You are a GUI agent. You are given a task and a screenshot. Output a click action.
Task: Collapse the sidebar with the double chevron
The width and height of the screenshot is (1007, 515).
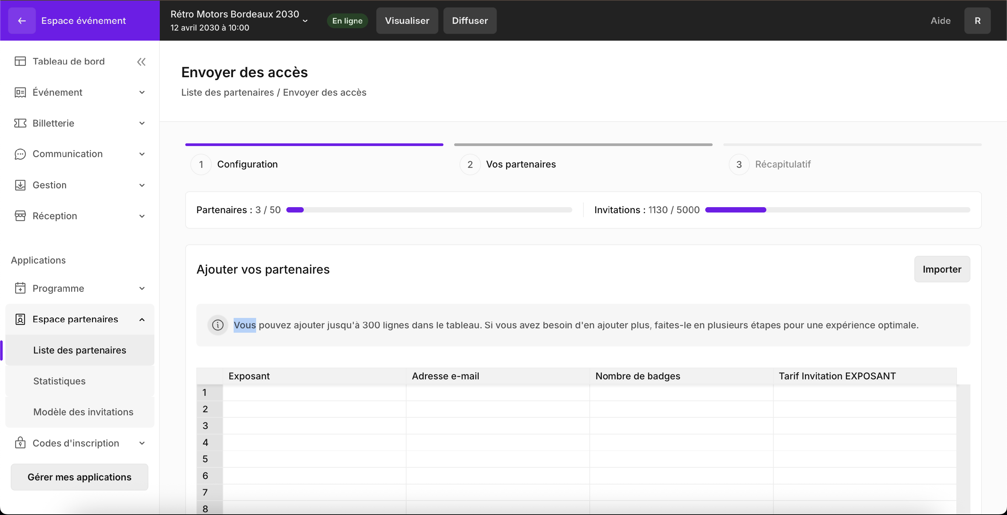(141, 61)
